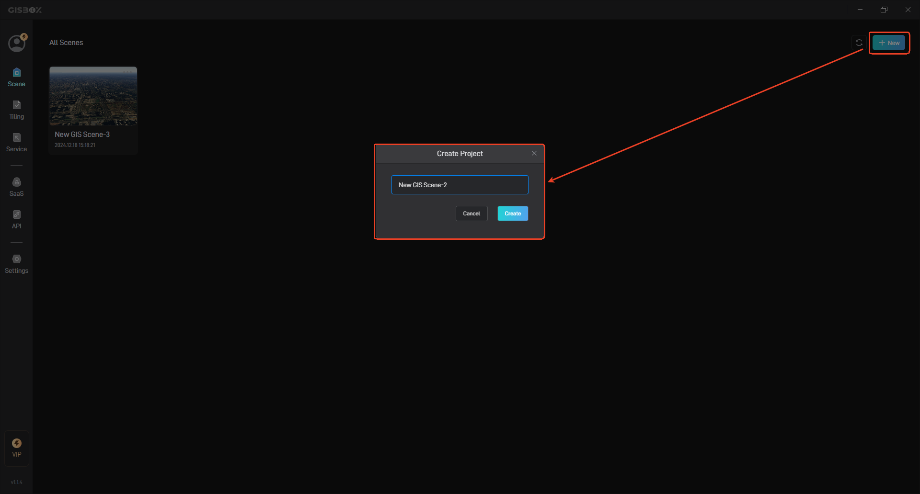The height and width of the screenshot is (494, 920).
Task: Open the API section
Action: point(16,220)
